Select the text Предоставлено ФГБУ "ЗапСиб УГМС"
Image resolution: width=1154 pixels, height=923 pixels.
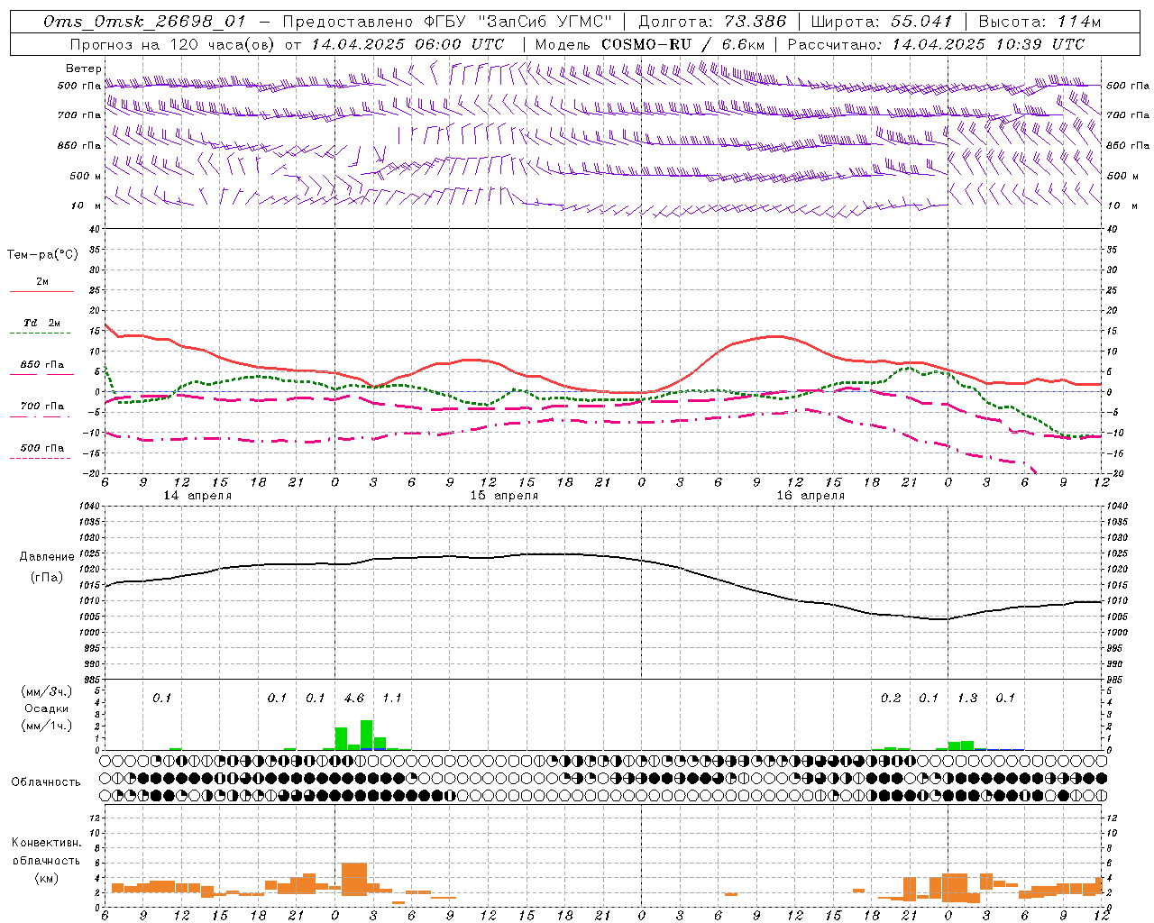click(447, 23)
